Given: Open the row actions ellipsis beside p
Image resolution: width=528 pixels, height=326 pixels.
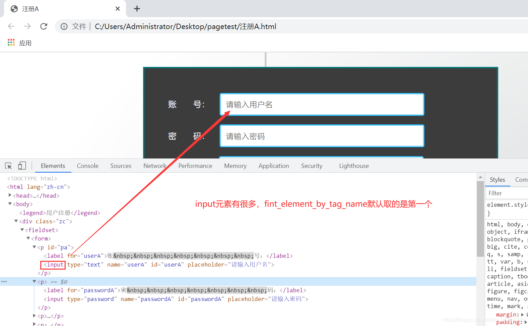Looking at the screenshot, I should click(x=4, y=281).
